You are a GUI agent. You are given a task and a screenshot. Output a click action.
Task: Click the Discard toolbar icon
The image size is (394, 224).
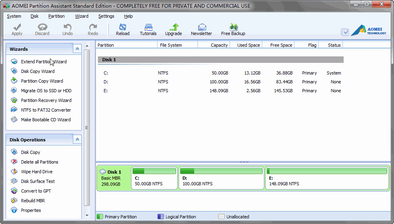click(42, 27)
